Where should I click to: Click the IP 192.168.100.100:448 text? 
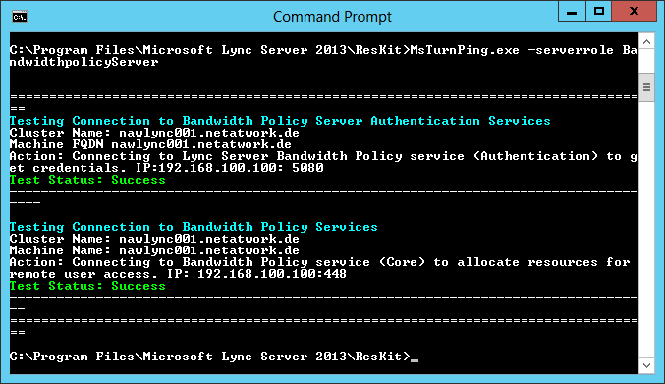[x=256, y=274]
